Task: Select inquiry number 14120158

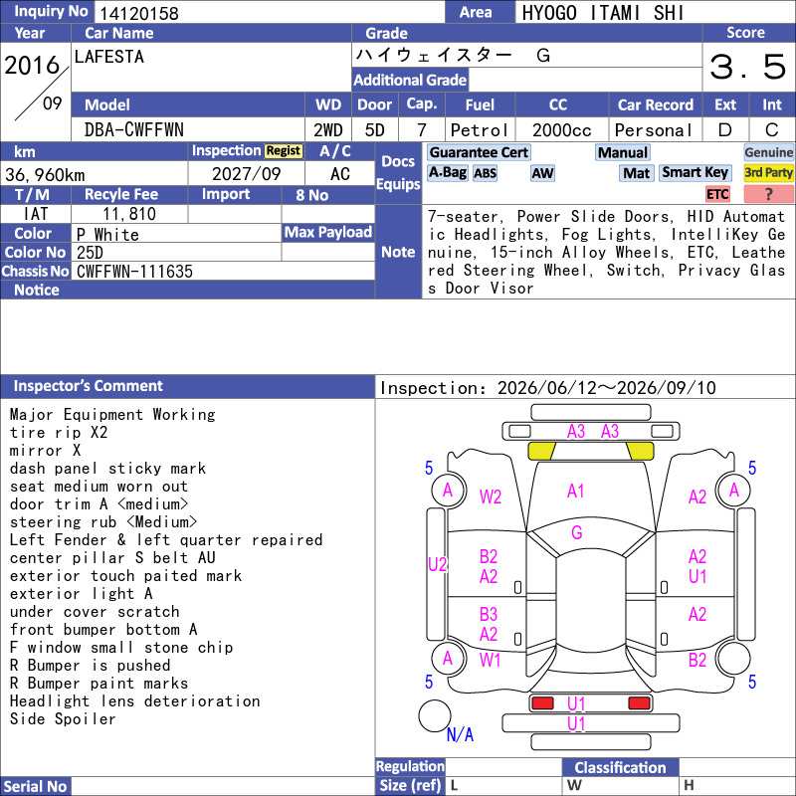Action: pyautogui.click(x=139, y=13)
